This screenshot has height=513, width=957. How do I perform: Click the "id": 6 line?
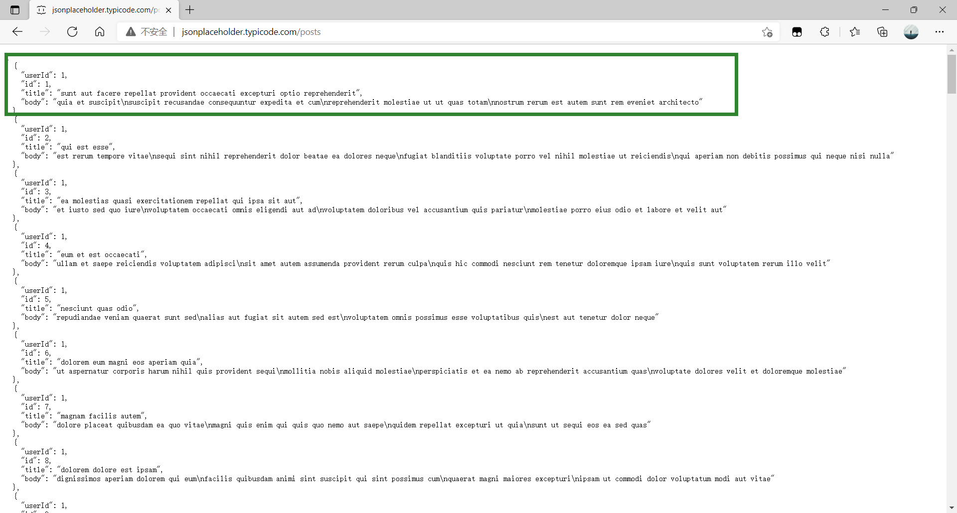point(36,353)
